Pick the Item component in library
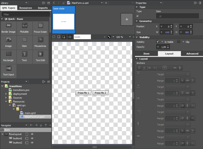 pyautogui.click(x=24, y=43)
